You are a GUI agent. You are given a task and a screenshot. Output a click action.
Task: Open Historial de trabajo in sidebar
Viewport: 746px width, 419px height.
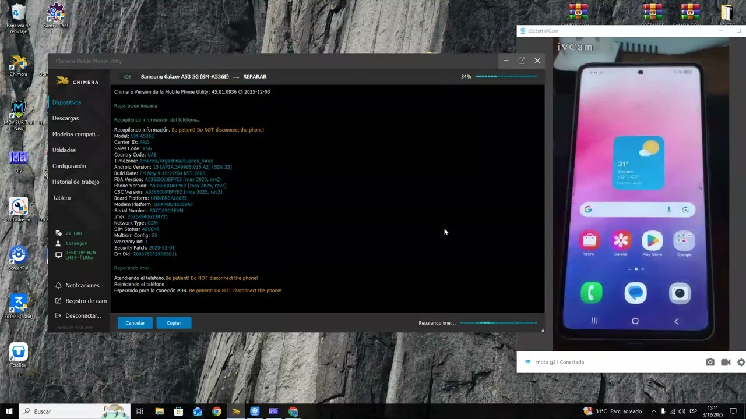[76, 182]
